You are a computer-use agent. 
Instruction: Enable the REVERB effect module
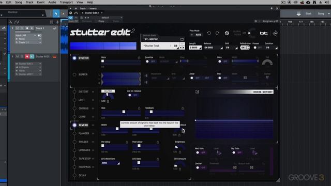click(x=74, y=125)
